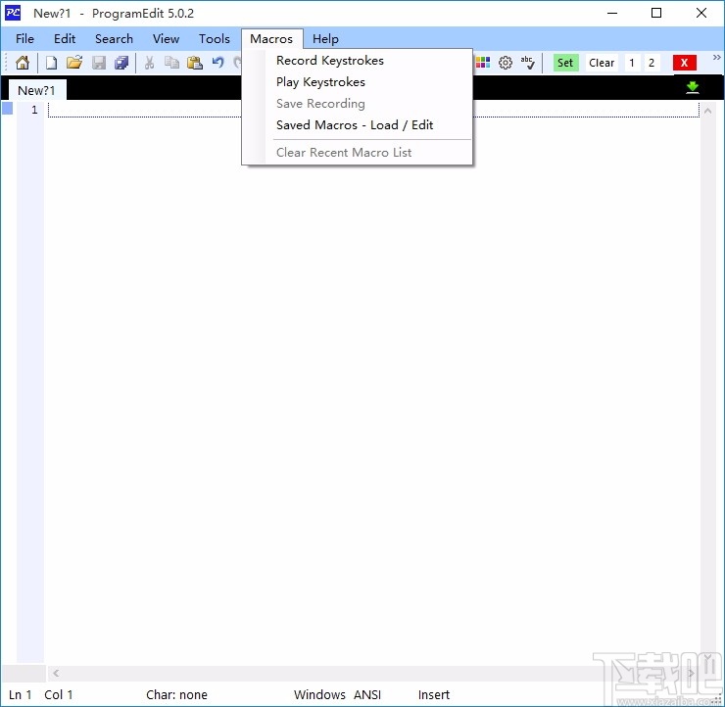This screenshot has height=707, width=725.
Task: Open the File menu
Action: pyautogui.click(x=24, y=39)
